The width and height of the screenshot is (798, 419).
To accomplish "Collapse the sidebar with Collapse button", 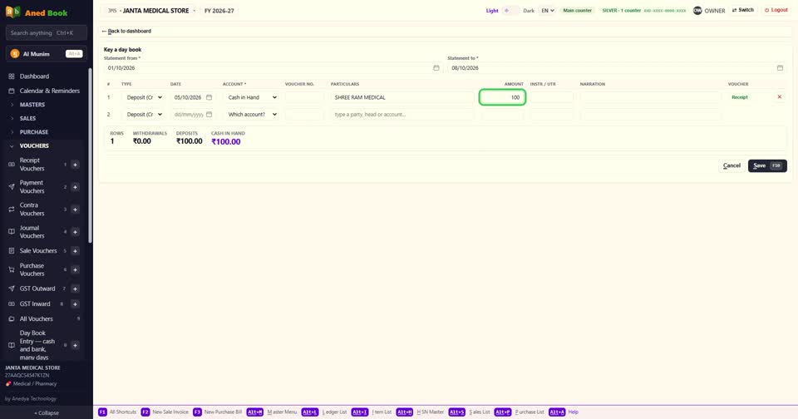I will tap(47, 413).
